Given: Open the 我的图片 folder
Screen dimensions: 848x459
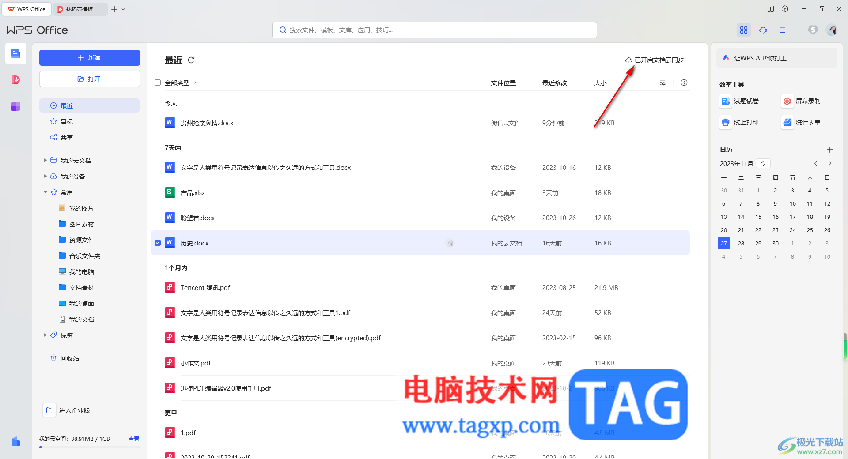Looking at the screenshot, I should tap(77, 208).
